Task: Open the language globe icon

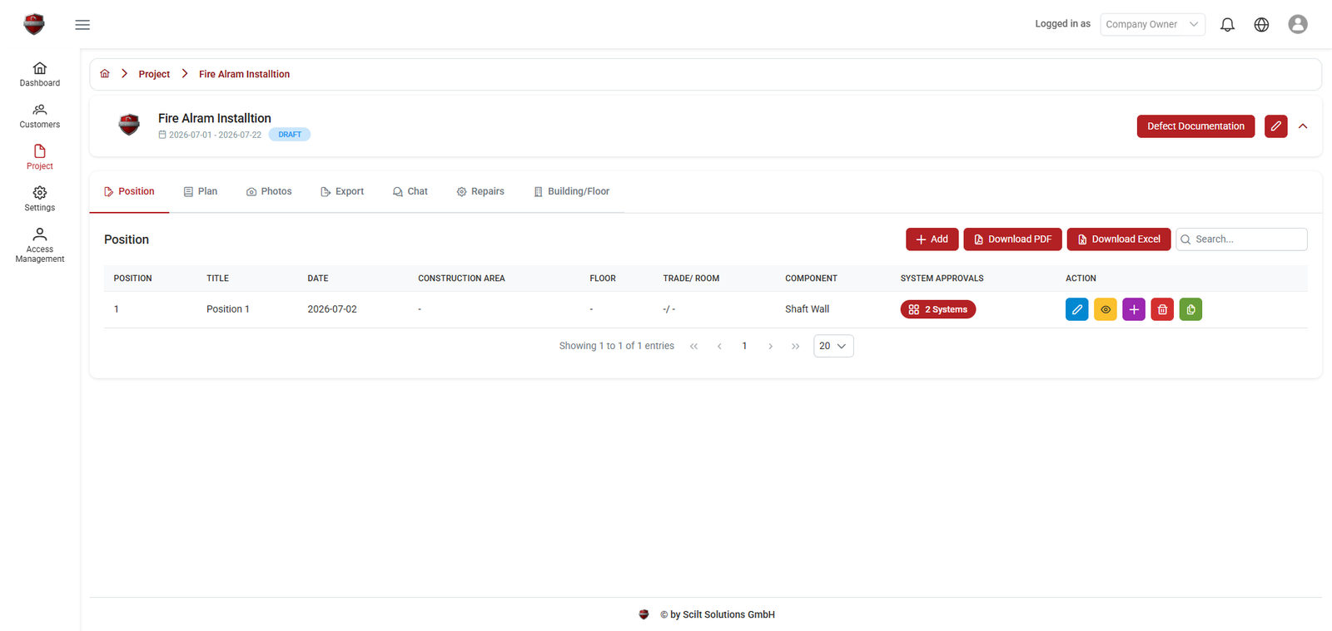Action: point(1261,25)
